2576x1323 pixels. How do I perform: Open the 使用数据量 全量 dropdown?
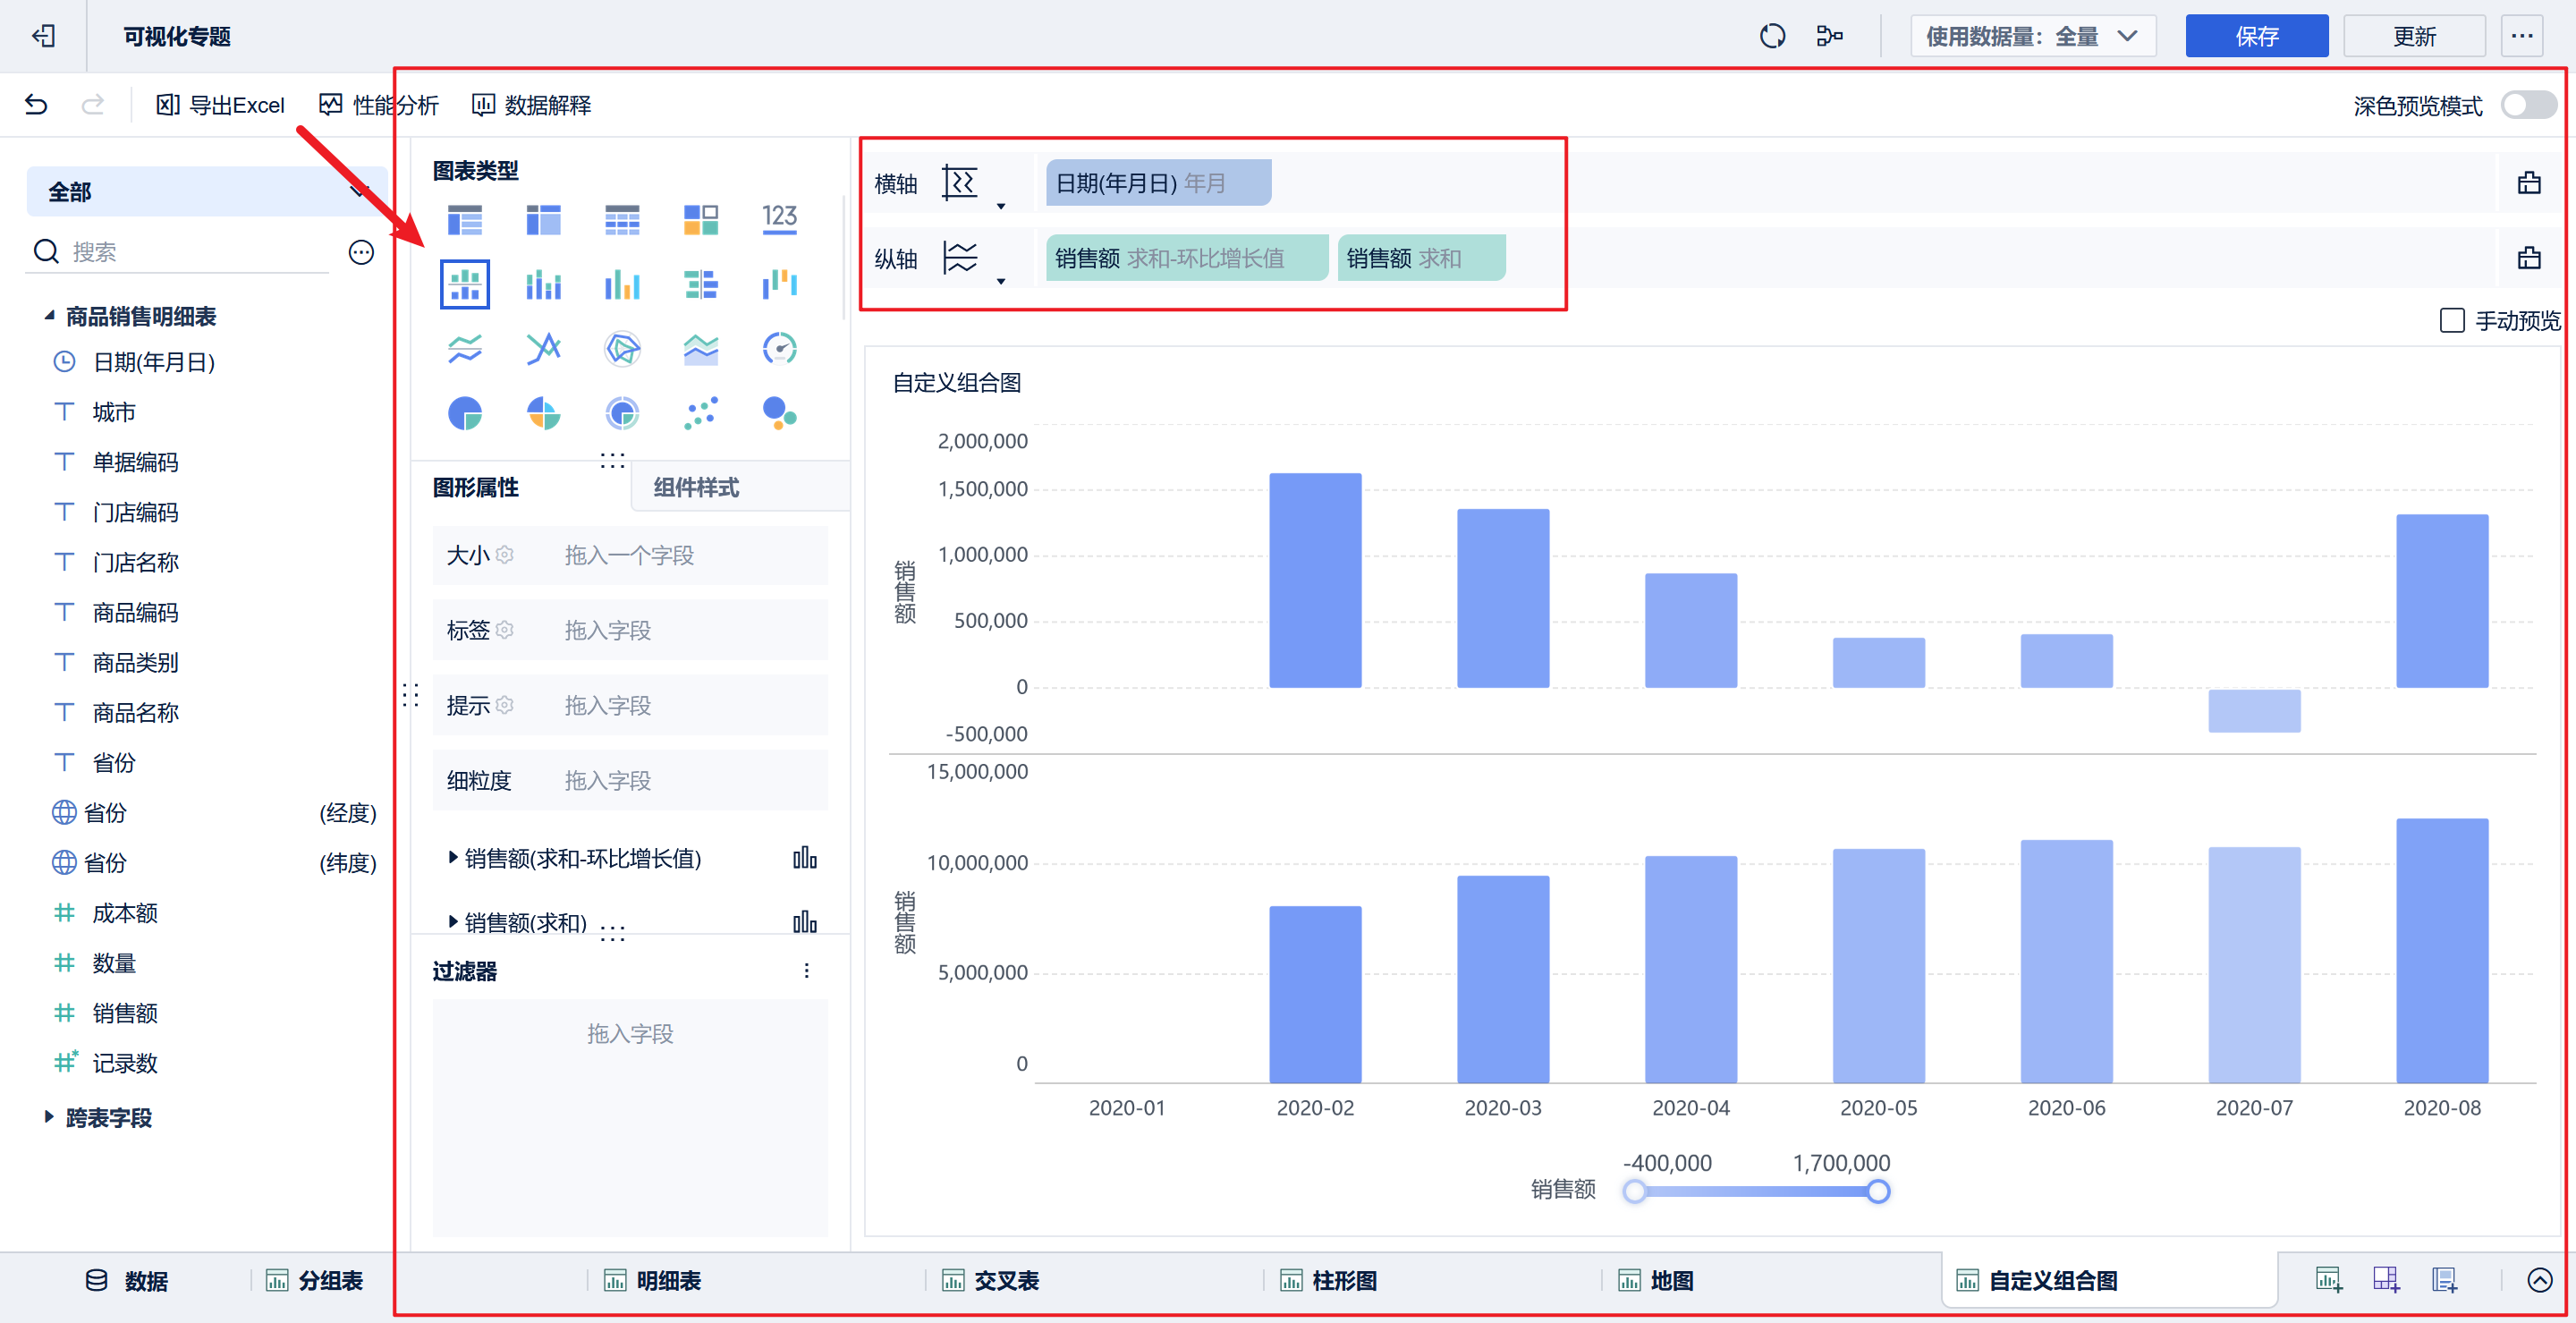tap(2032, 37)
